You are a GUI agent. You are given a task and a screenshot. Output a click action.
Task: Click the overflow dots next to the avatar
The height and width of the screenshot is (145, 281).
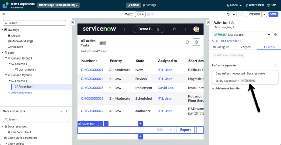(185, 29)
